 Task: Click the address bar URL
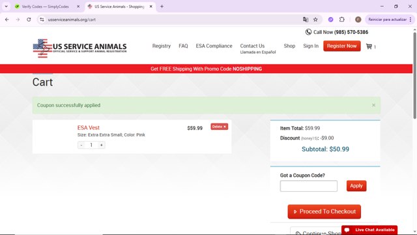tap(72, 20)
